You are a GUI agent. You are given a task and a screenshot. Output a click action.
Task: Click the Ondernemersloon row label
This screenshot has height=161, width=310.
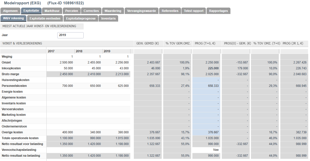click(x=14, y=126)
